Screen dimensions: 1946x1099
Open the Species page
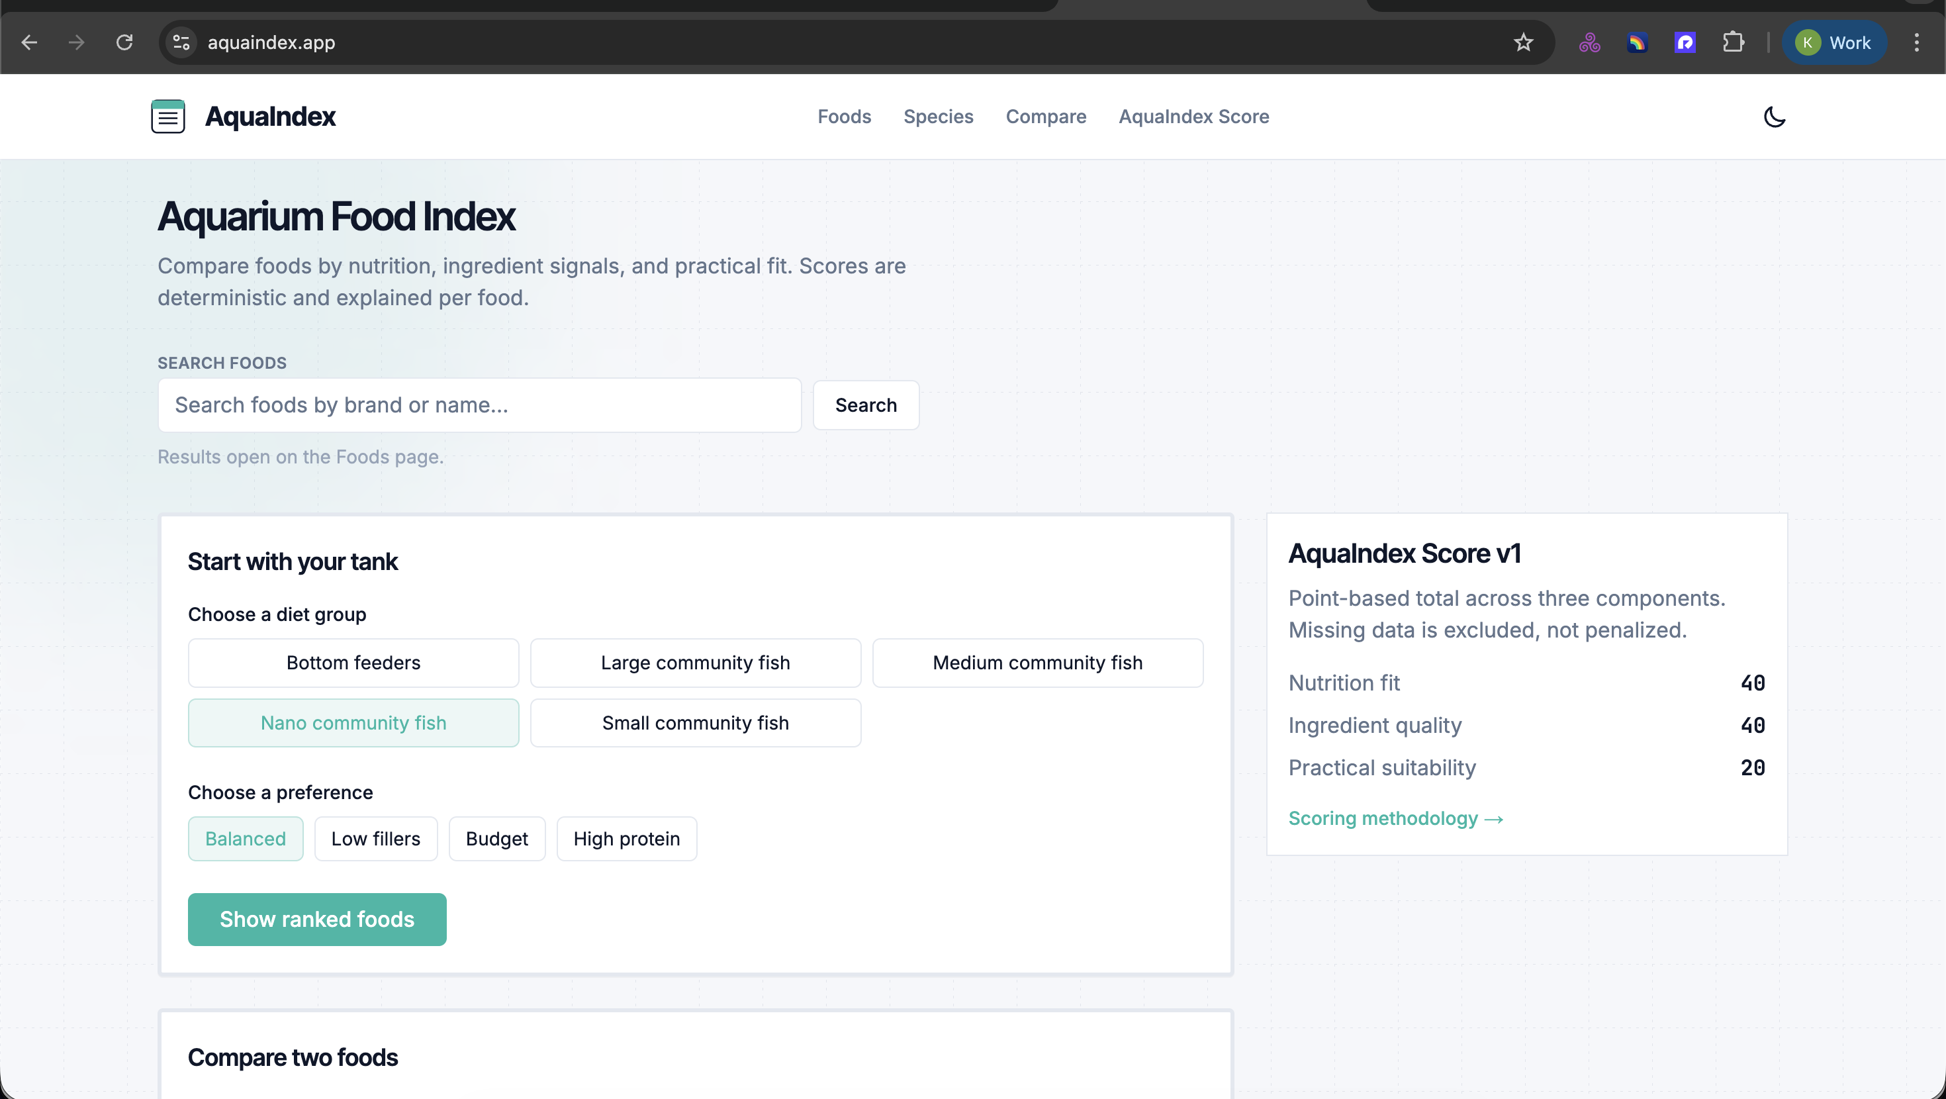(x=939, y=117)
